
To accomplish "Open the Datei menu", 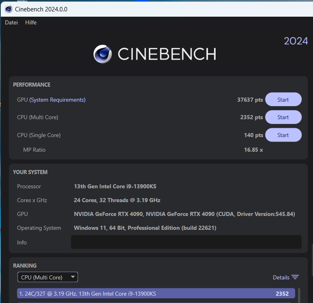I will (x=11, y=22).
